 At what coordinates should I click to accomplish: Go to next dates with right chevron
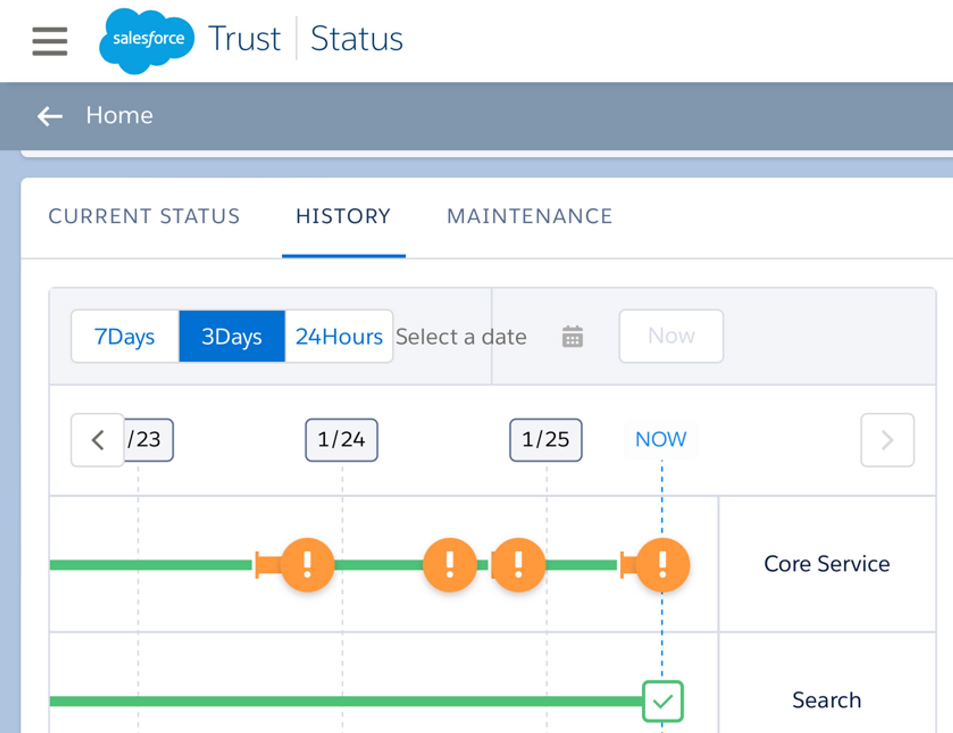point(887,440)
